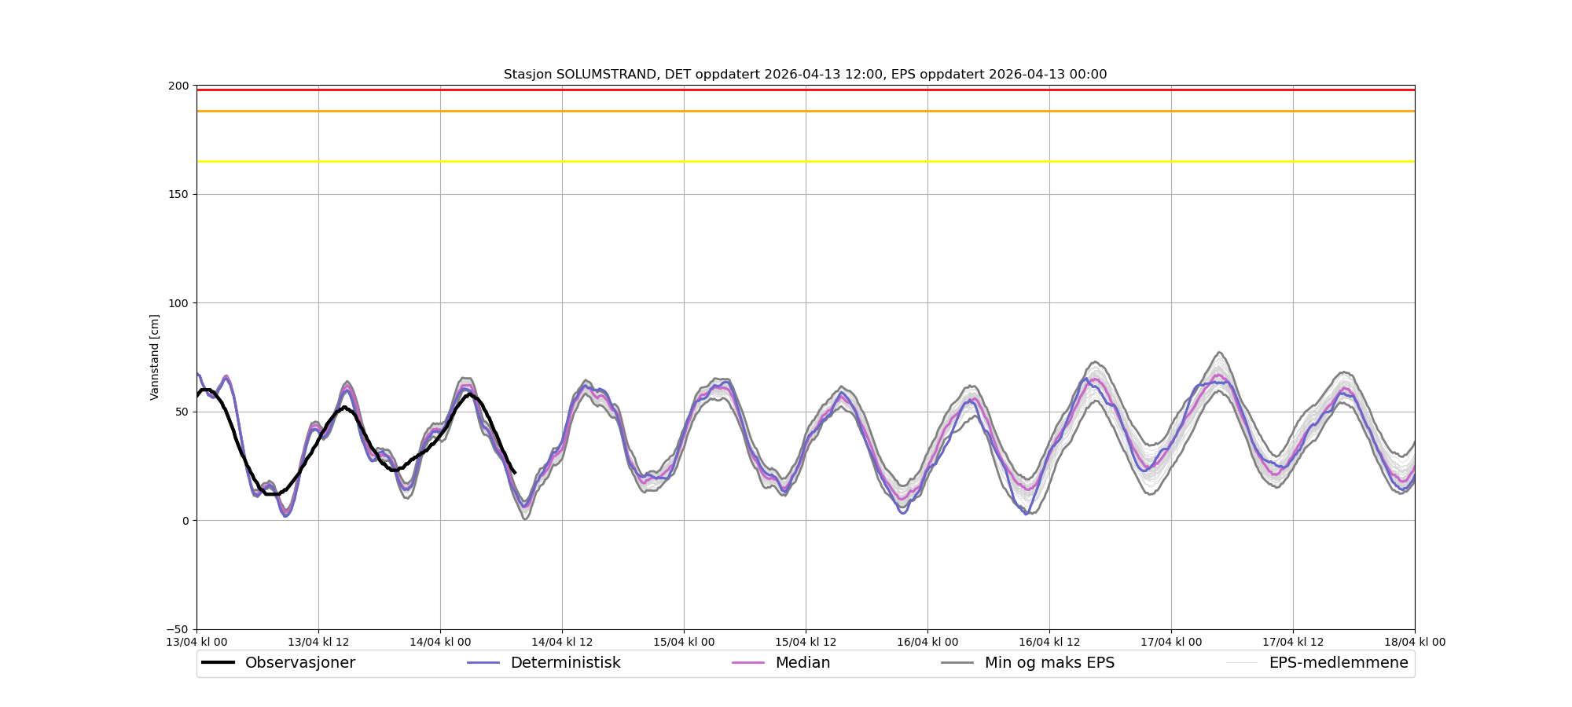This screenshot has height=707, width=1572.
Task: Click the 15/04 kl 12 x-axis tick label
Action: (806, 642)
